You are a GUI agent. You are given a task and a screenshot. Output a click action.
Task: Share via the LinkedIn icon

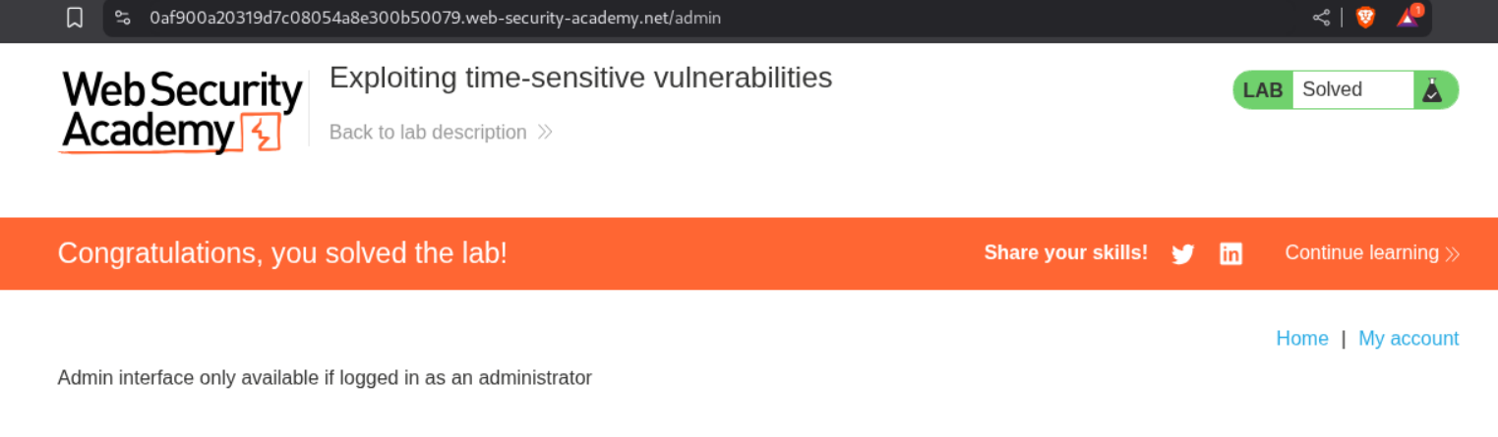pos(1230,254)
